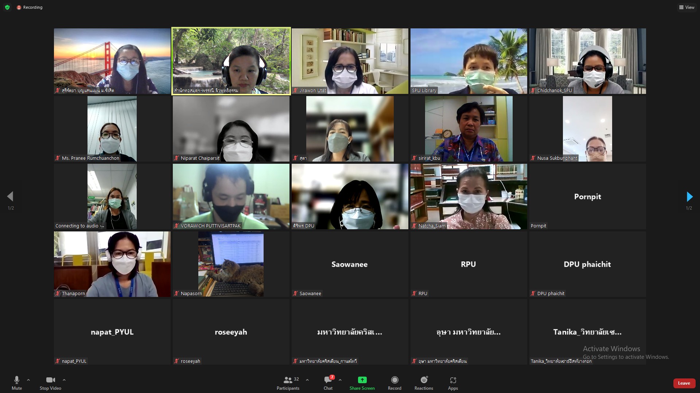This screenshot has width=700, height=393.
Task: Expand audio options arrow next to Mute
Action: [28, 380]
